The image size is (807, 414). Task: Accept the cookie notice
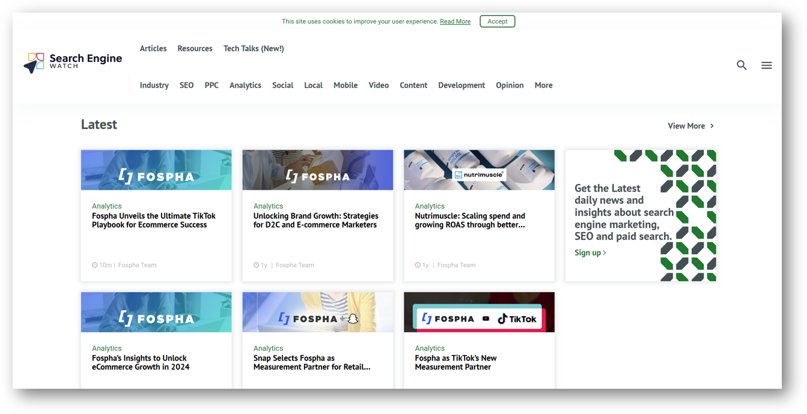pyautogui.click(x=497, y=20)
